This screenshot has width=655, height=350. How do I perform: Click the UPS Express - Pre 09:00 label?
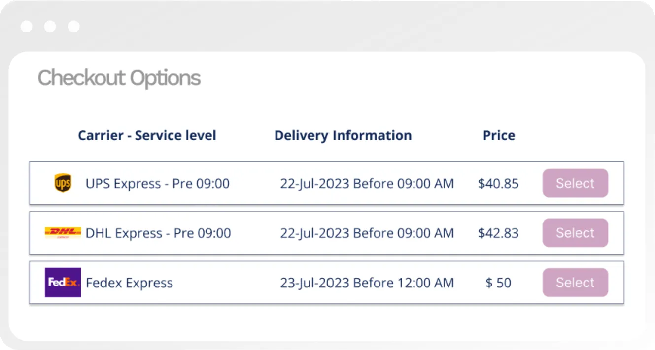[x=158, y=184]
